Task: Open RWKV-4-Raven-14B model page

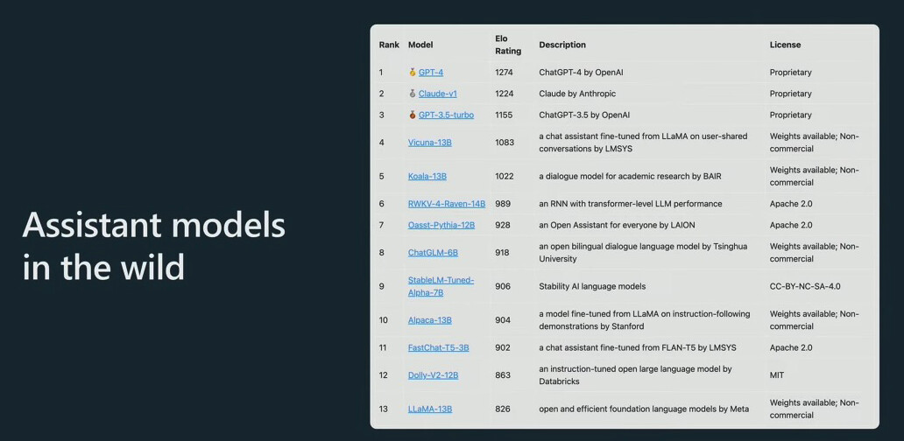Action: (x=447, y=204)
